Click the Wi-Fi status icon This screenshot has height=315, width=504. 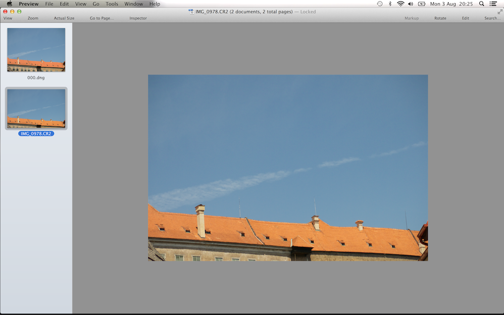point(400,4)
